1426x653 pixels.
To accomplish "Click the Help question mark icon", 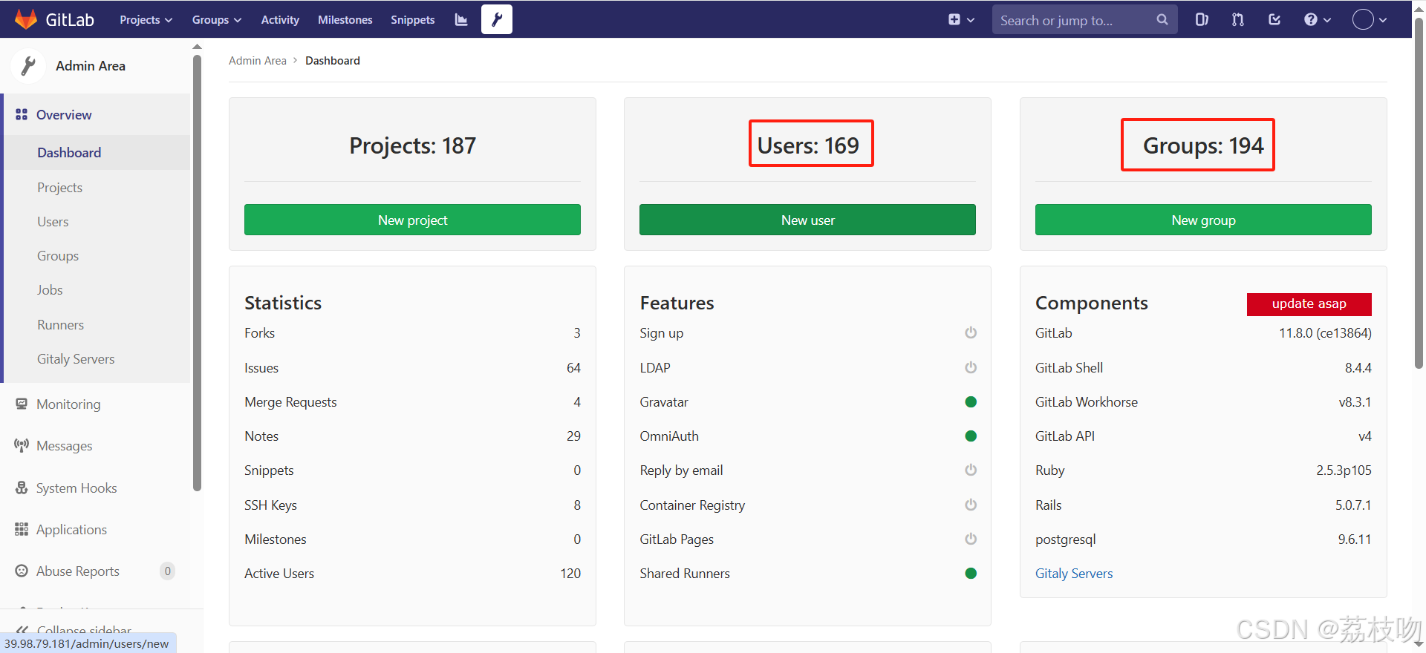I will click(1311, 20).
